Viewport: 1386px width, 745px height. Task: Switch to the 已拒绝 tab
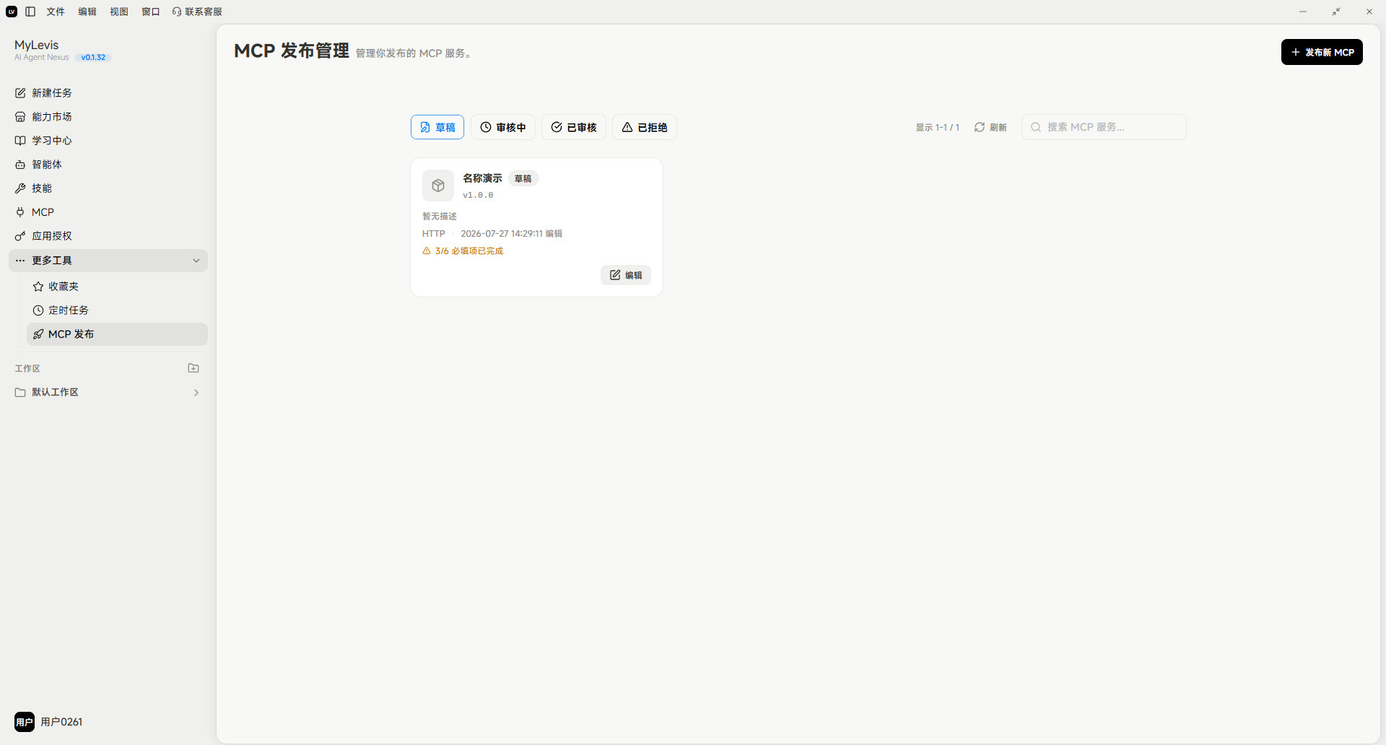coord(645,127)
